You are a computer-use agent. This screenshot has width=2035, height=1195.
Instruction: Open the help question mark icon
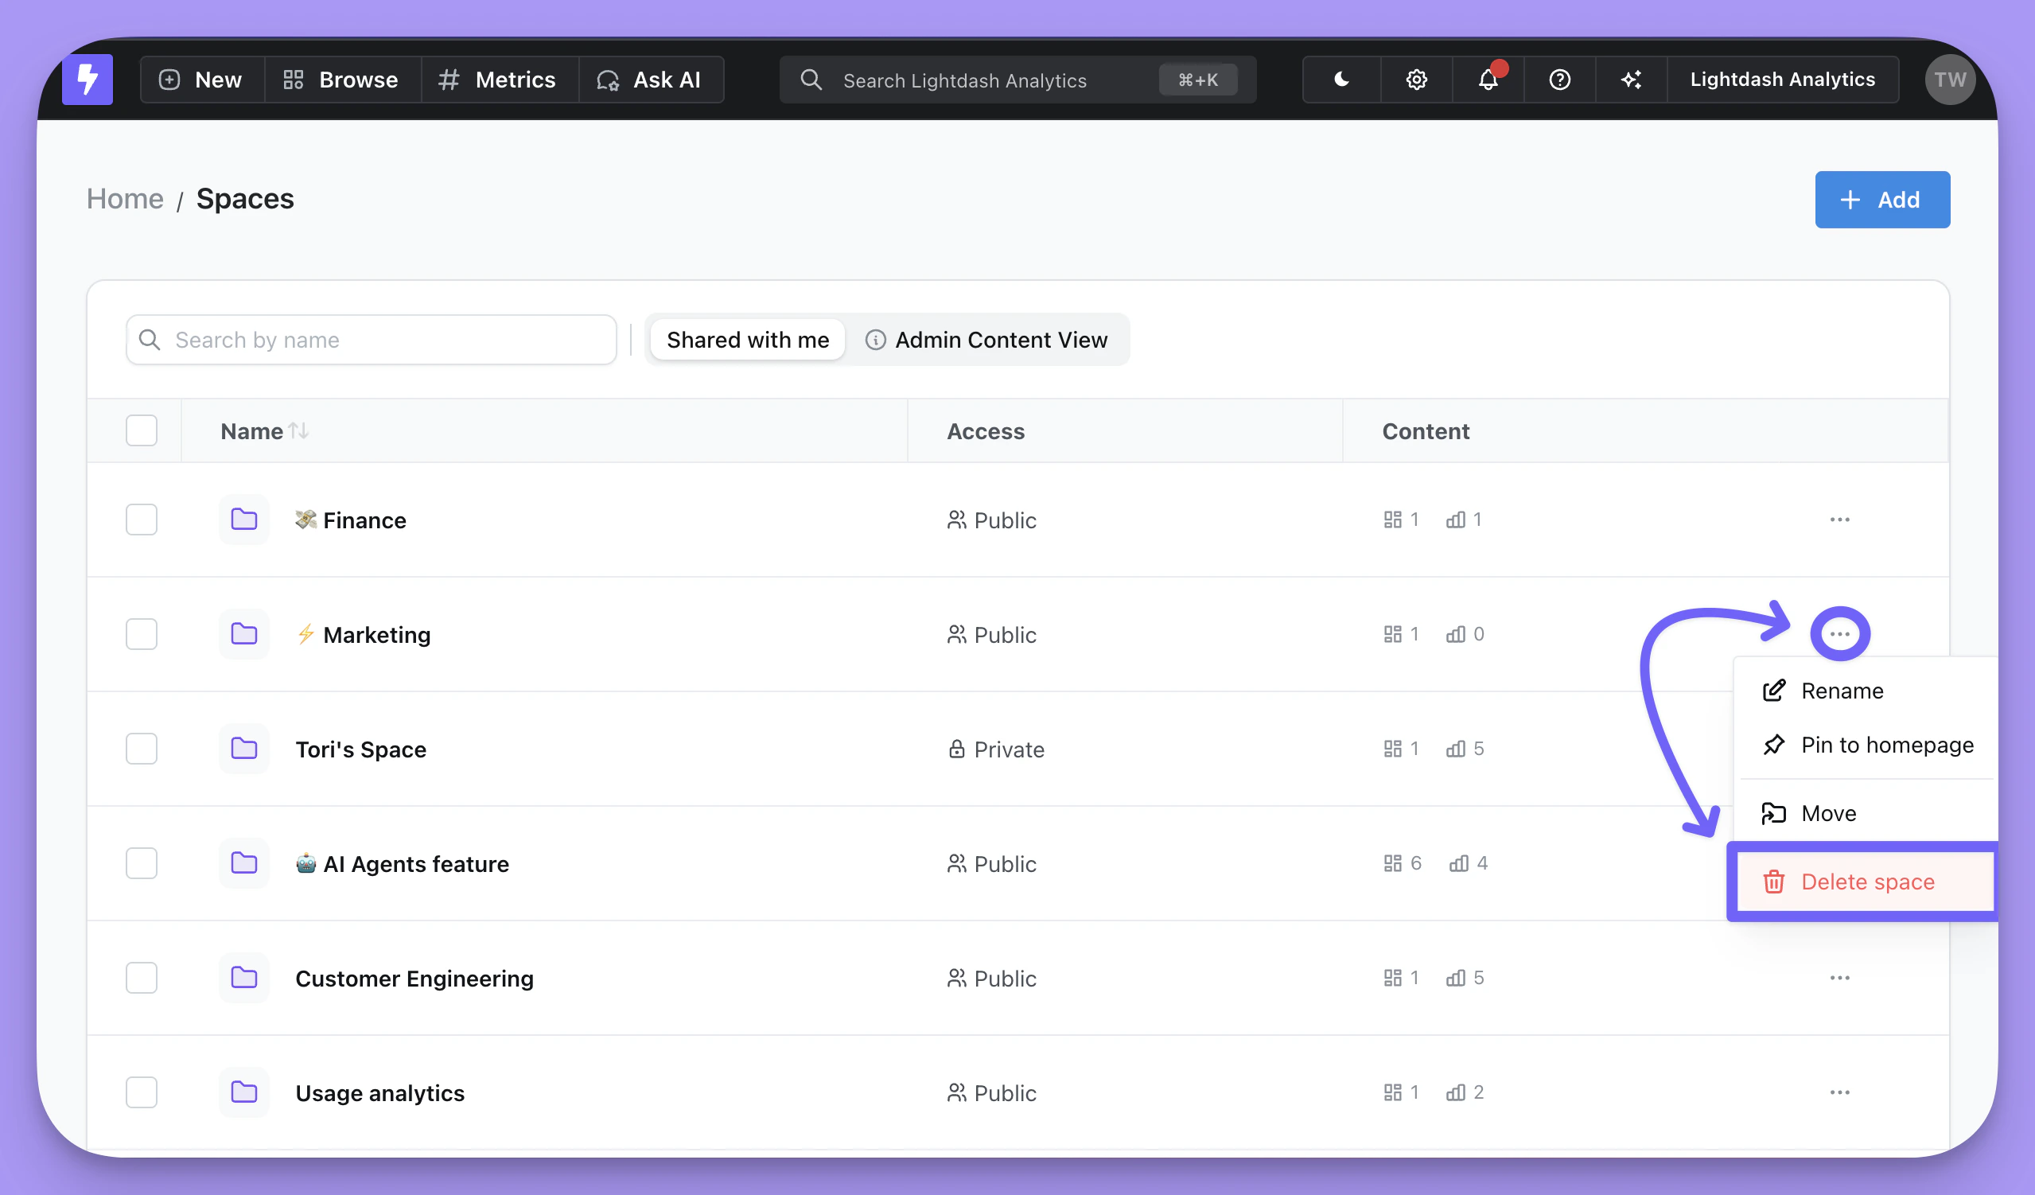point(1559,79)
